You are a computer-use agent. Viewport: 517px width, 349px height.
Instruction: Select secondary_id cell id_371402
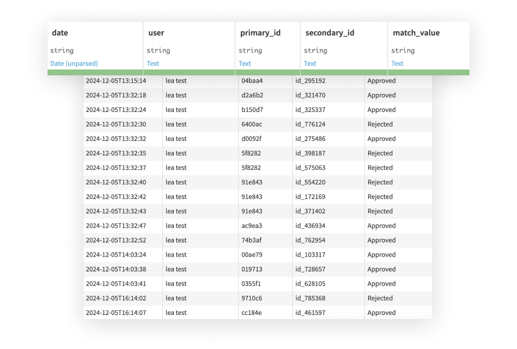[x=310, y=211]
